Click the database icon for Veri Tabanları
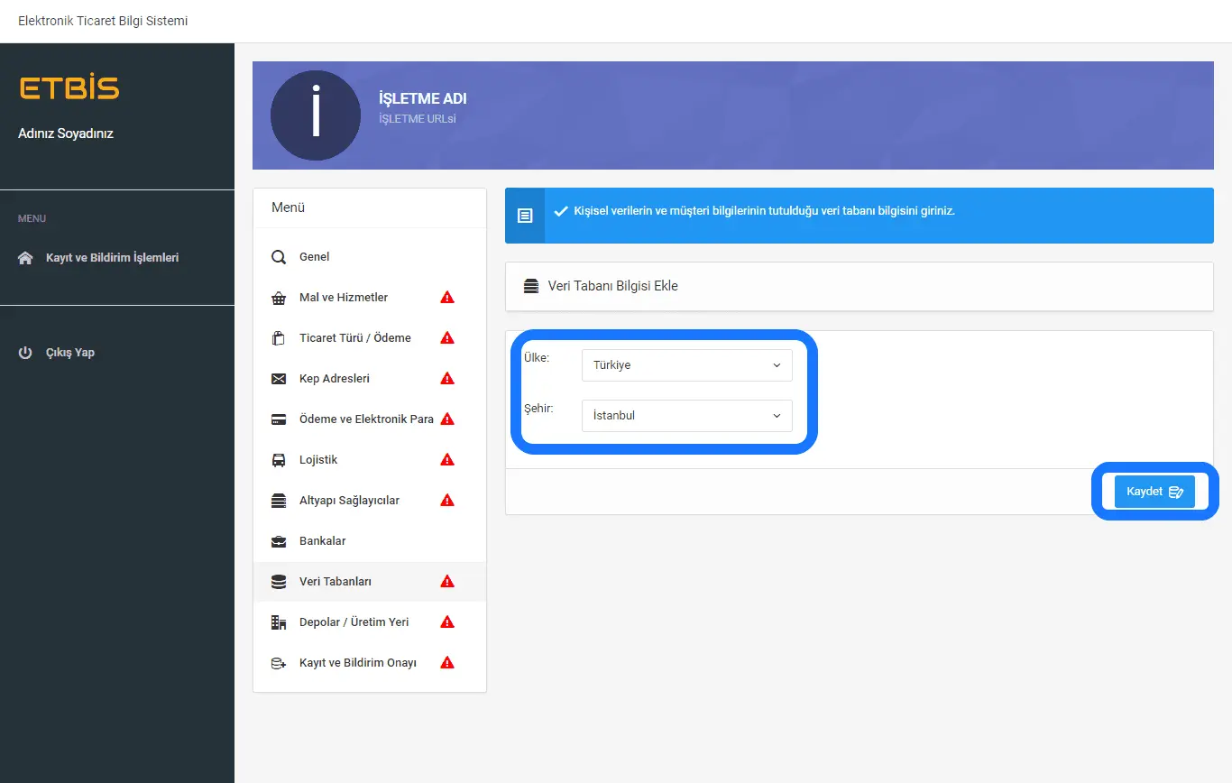 tap(279, 582)
